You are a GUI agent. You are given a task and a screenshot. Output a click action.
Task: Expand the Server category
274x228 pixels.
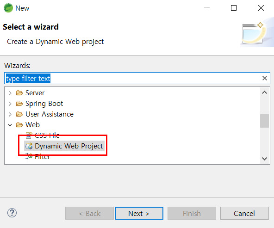pos(10,93)
